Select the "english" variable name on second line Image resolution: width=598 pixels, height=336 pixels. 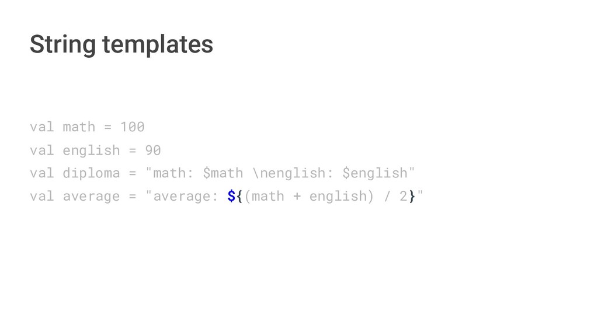pyautogui.click(x=91, y=150)
